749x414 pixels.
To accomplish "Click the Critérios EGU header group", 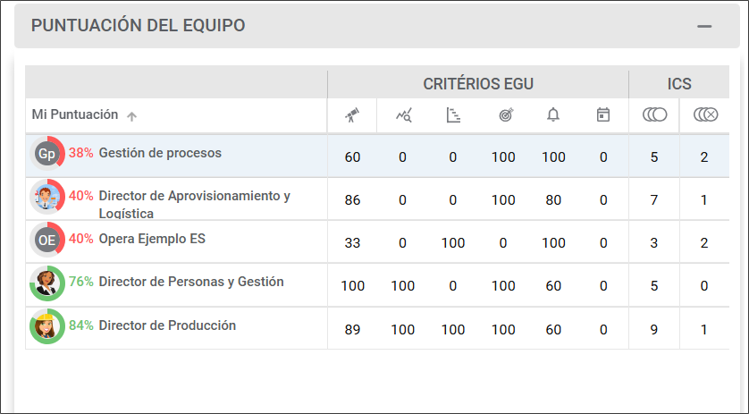I will (x=478, y=84).
